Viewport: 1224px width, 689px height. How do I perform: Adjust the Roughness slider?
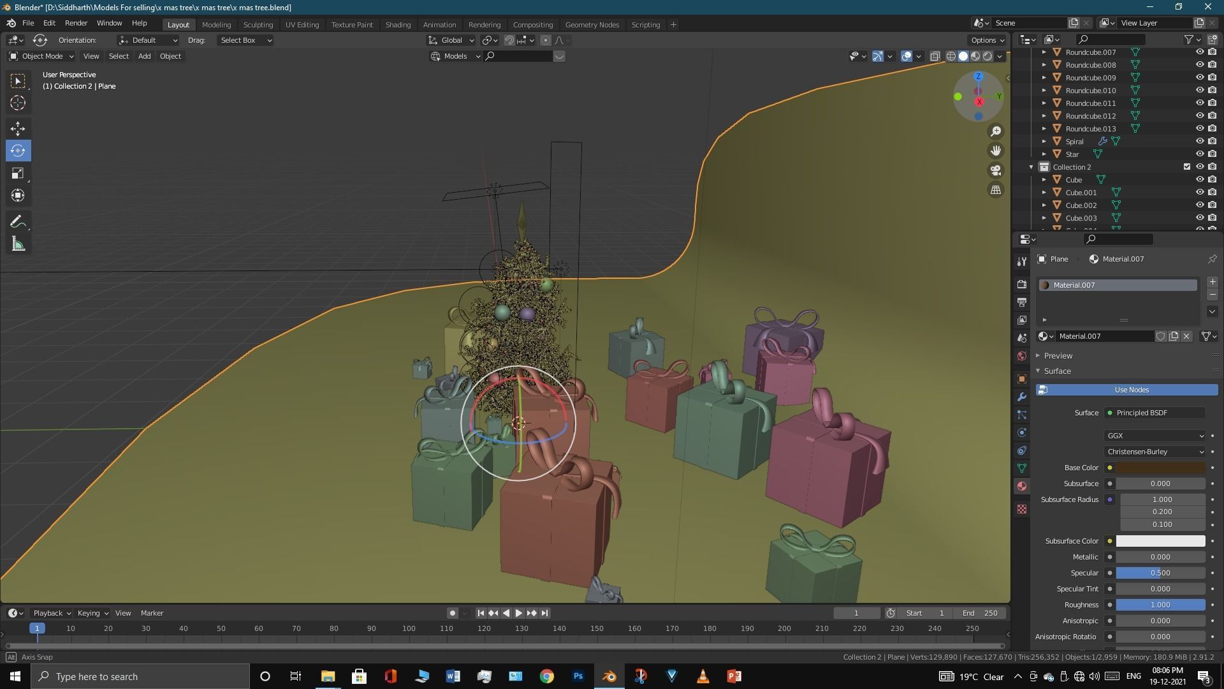pyautogui.click(x=1160, y=605)
